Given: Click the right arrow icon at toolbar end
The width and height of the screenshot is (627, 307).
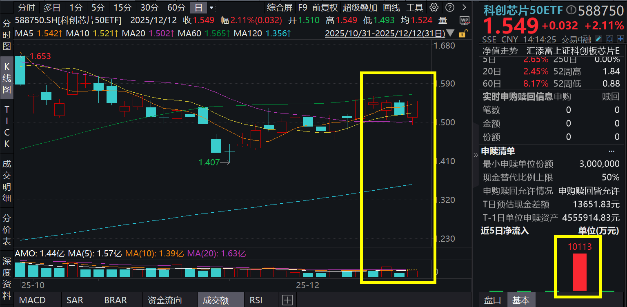Looking at the screenshot, I should coord(463,7).
